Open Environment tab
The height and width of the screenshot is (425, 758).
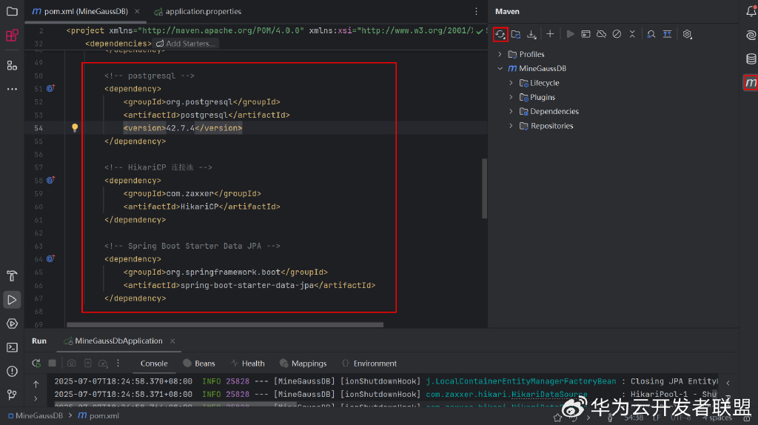click(369, 364)
